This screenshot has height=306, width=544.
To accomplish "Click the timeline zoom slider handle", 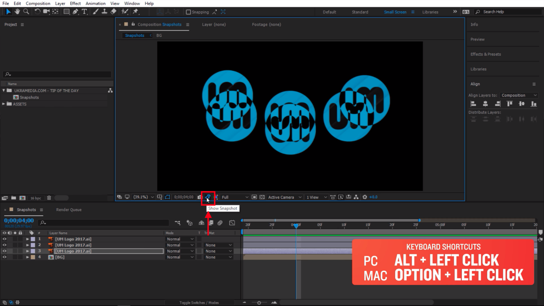I will tap(259, 303).
